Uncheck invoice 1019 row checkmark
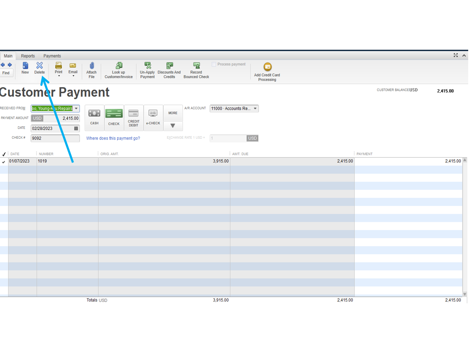This screenshot has width=471, height=353. (4, 162)
